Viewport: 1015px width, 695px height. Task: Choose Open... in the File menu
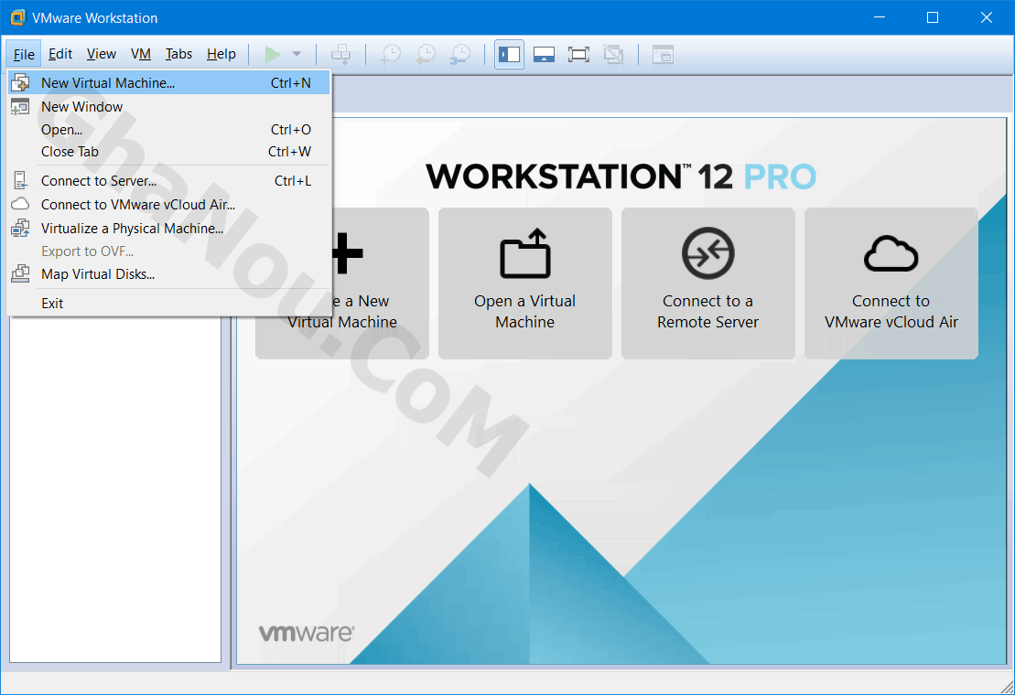(169, 129)
